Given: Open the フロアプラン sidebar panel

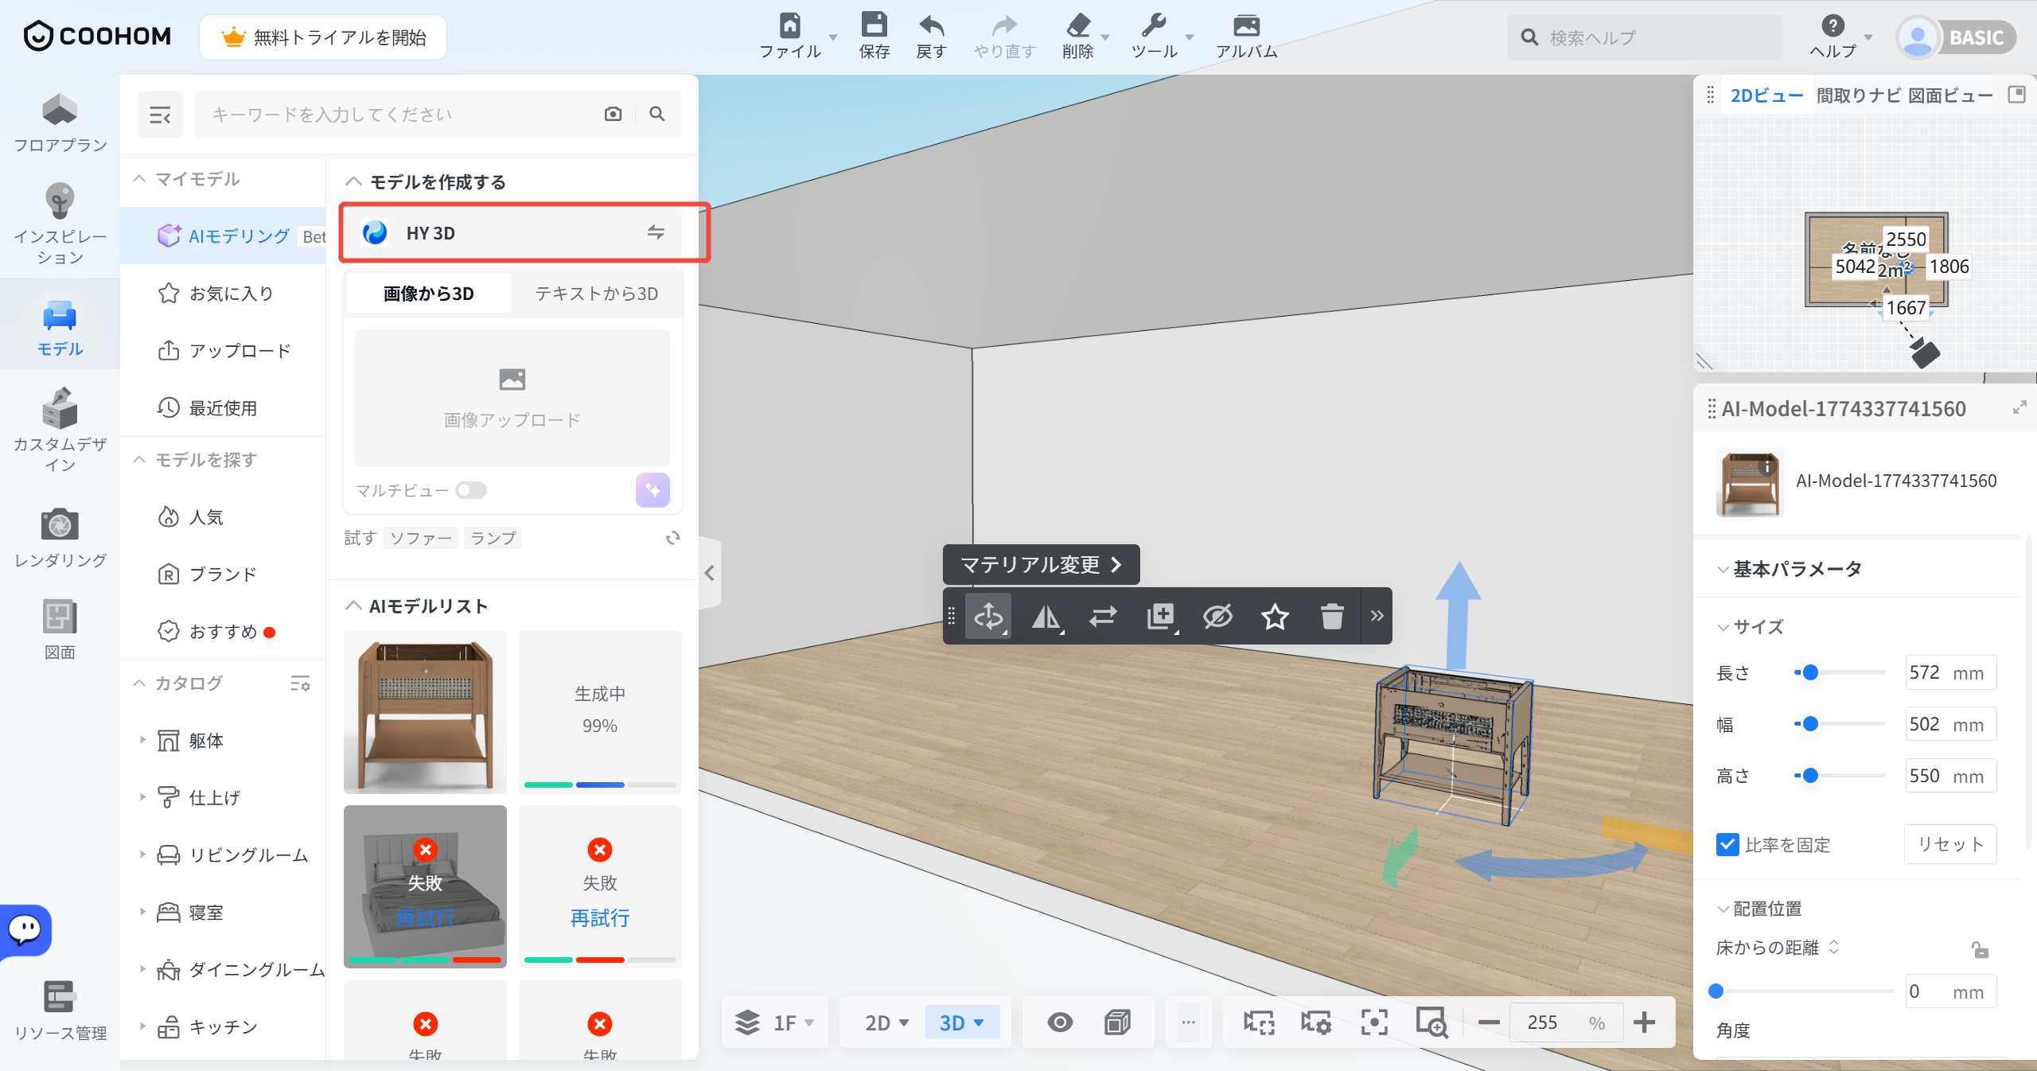Looking at the screenshot, I should pyautogui.click(x=60, y=123).
